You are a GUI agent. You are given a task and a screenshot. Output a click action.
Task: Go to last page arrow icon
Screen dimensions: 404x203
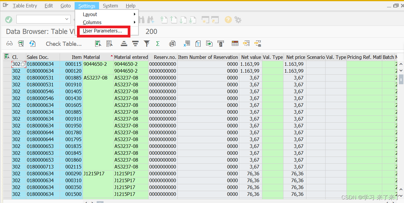[192, 20]
